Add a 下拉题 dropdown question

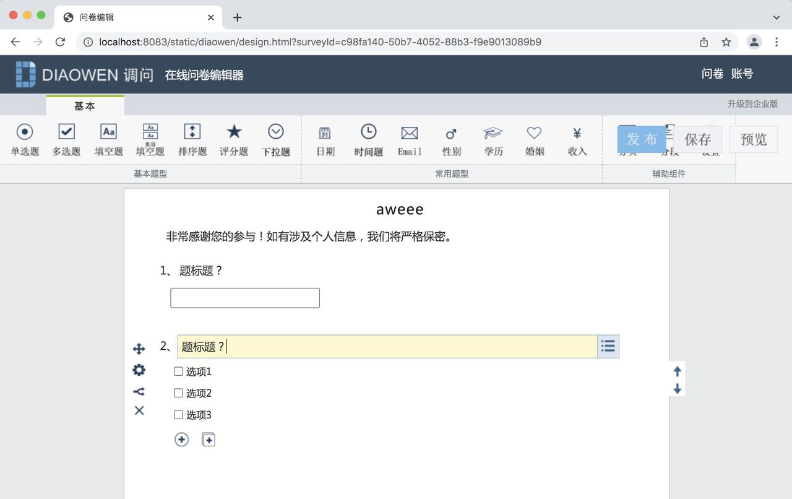(x=275, y=139)
